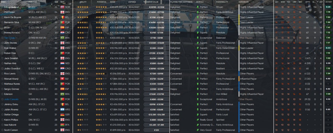Click the Netherlands flag beside Nathan Aké
The image size is (333, 133).
click(x=62, y=63)
